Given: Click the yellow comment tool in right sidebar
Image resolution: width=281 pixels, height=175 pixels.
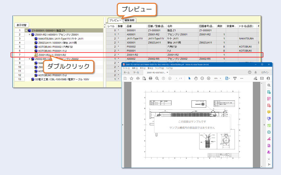Looking at the screenshot, I should click(x=269, y=112).
